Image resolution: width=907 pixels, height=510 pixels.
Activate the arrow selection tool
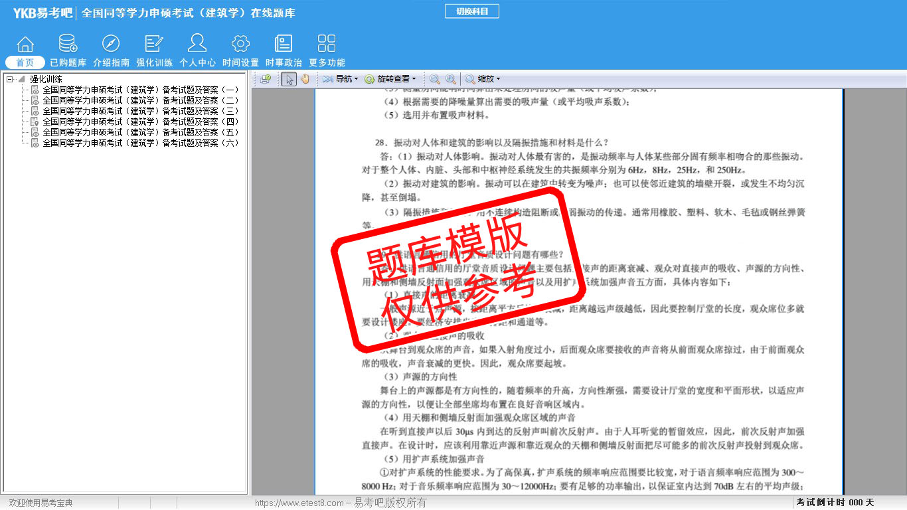[289, 79]
